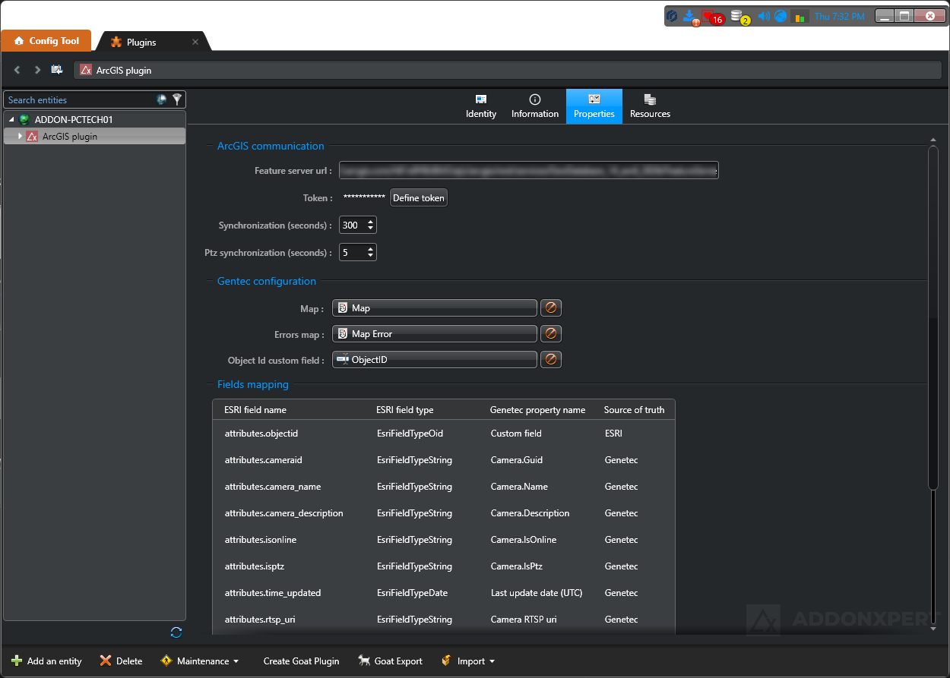The height and width of the screenshot is (678, 950).
Task: Close the Plugins tab
Action: tap(195, 43)
